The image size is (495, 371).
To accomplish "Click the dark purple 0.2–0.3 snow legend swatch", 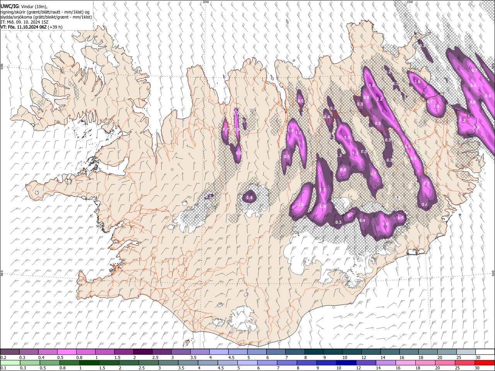I will click(10, 352).
